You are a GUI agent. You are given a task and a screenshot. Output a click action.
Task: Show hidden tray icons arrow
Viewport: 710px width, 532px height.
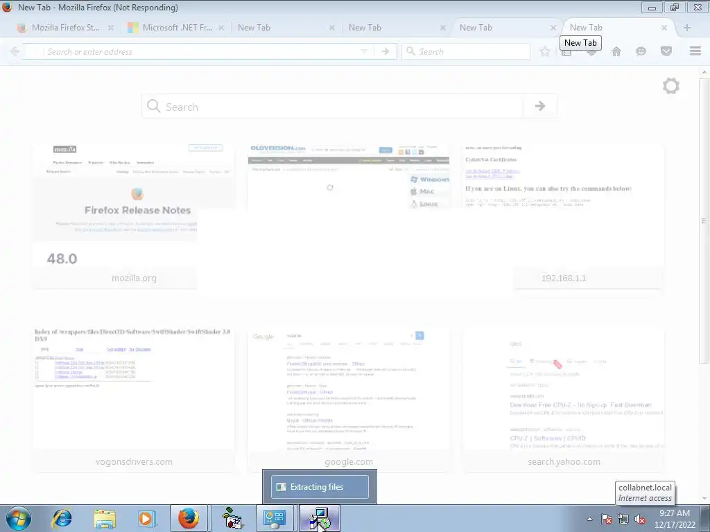589,519
